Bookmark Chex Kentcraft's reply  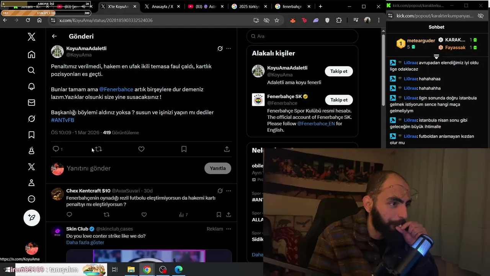click(x=219, y=215)
